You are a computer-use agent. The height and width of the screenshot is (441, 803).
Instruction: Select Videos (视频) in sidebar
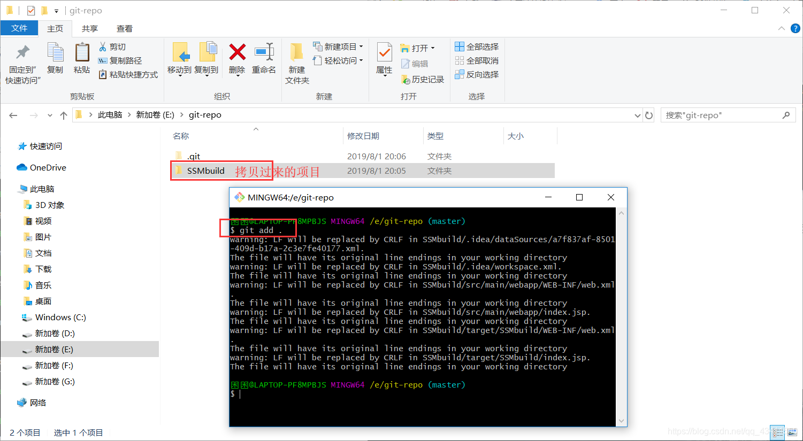click(43, 221)
